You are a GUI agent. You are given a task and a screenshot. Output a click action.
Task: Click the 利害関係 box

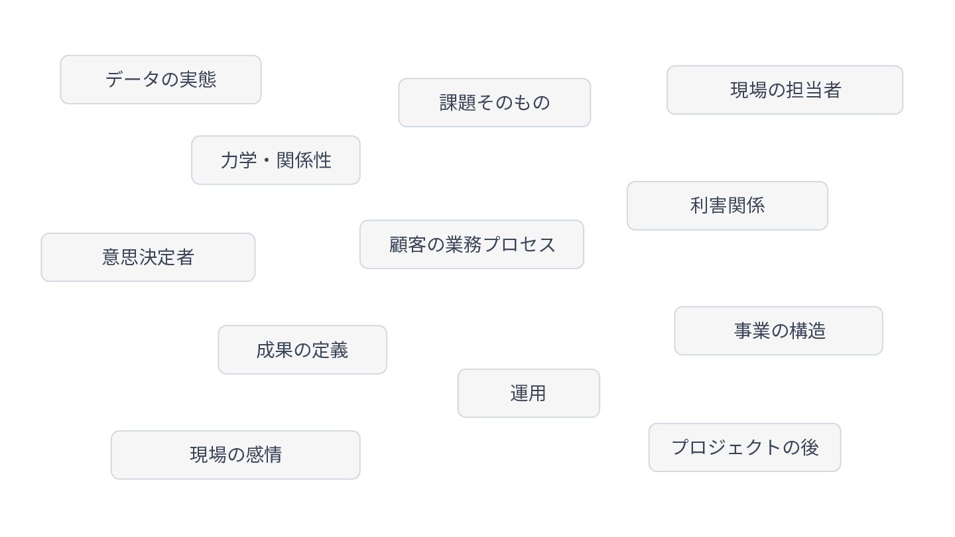[x=728, y=206]
